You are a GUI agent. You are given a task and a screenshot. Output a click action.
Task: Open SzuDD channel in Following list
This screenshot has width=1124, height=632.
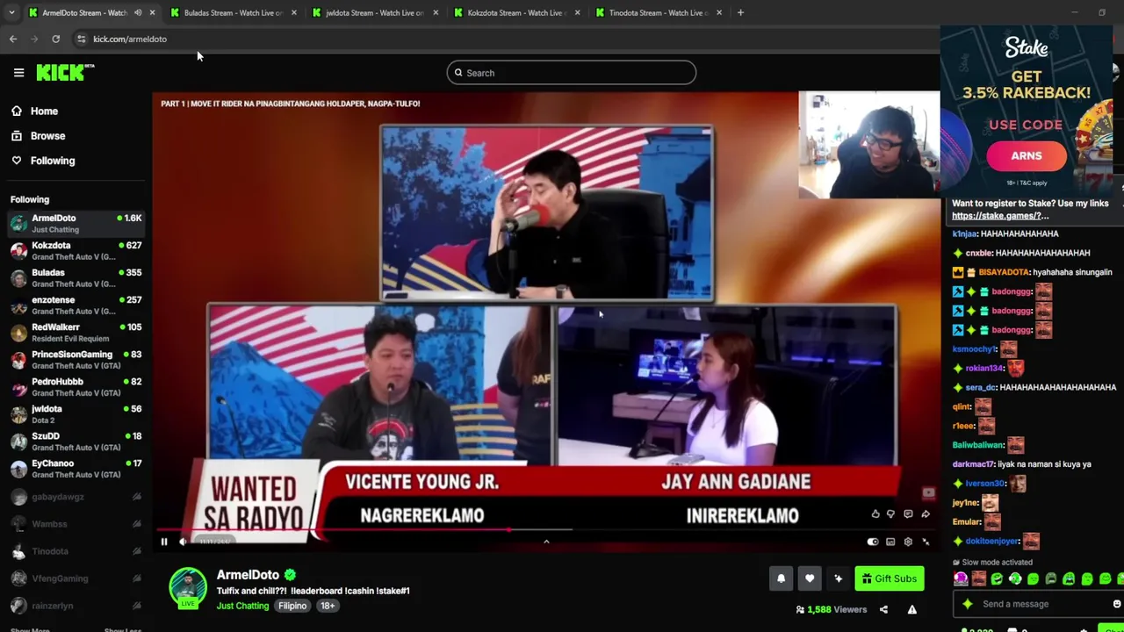click(76, 442)
